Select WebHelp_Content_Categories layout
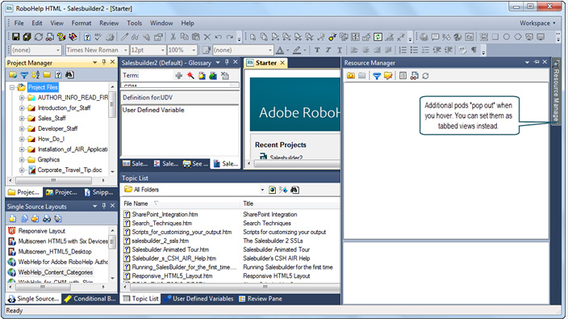Screen dimensions: 568x319 click(55, 272)
